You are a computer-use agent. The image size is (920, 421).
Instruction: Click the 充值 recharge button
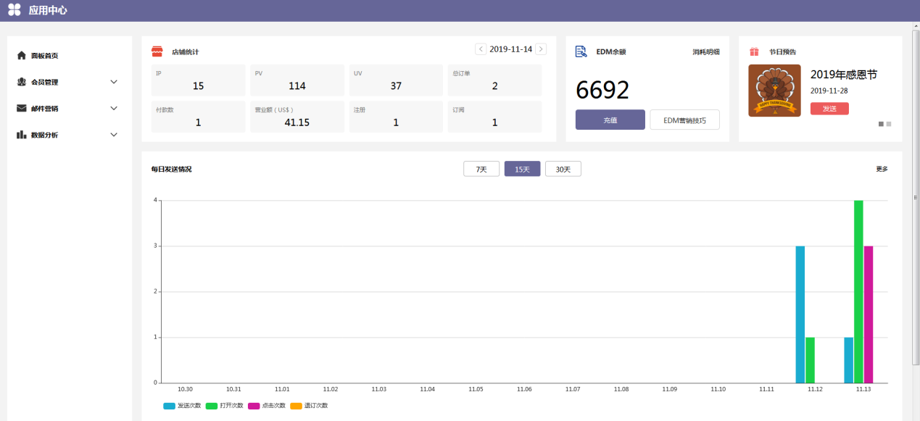click(610, 120)
